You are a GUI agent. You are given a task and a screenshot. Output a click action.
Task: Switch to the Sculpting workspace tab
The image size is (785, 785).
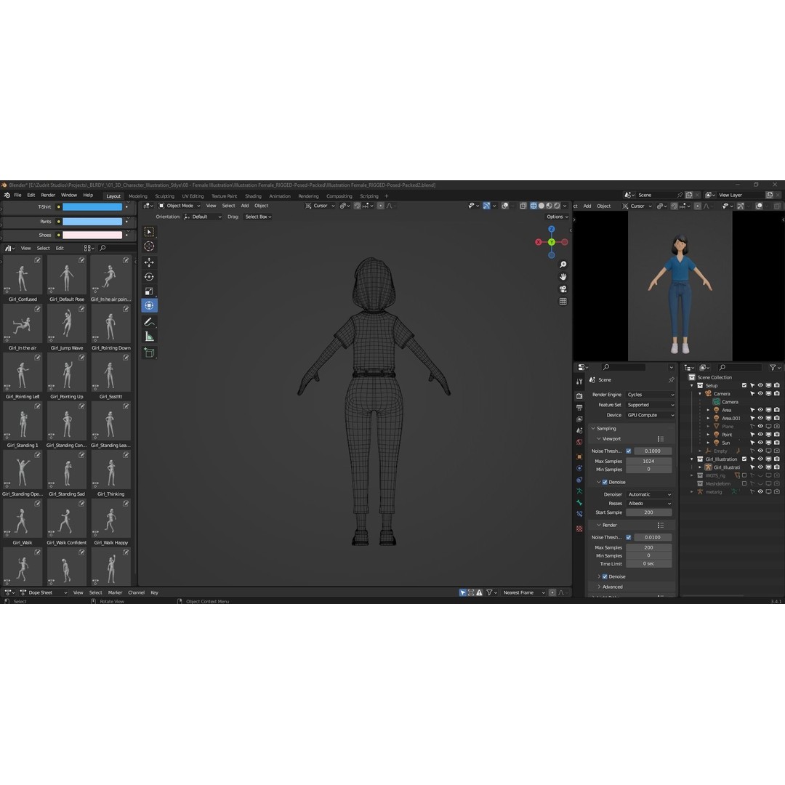165,196
